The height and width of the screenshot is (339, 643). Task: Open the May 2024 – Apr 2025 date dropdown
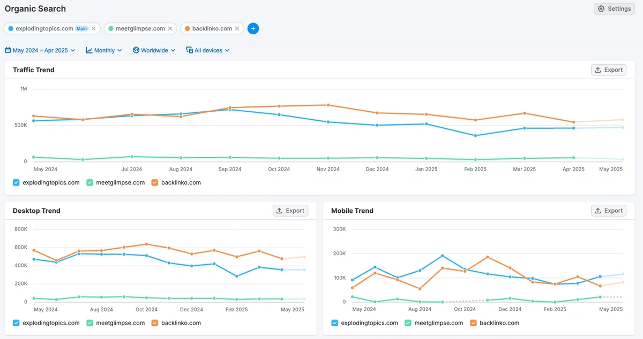pos(40,50)
